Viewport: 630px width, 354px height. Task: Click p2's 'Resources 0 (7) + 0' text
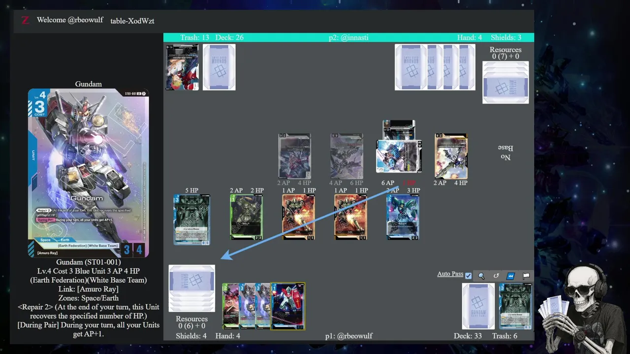coord(505,53)
